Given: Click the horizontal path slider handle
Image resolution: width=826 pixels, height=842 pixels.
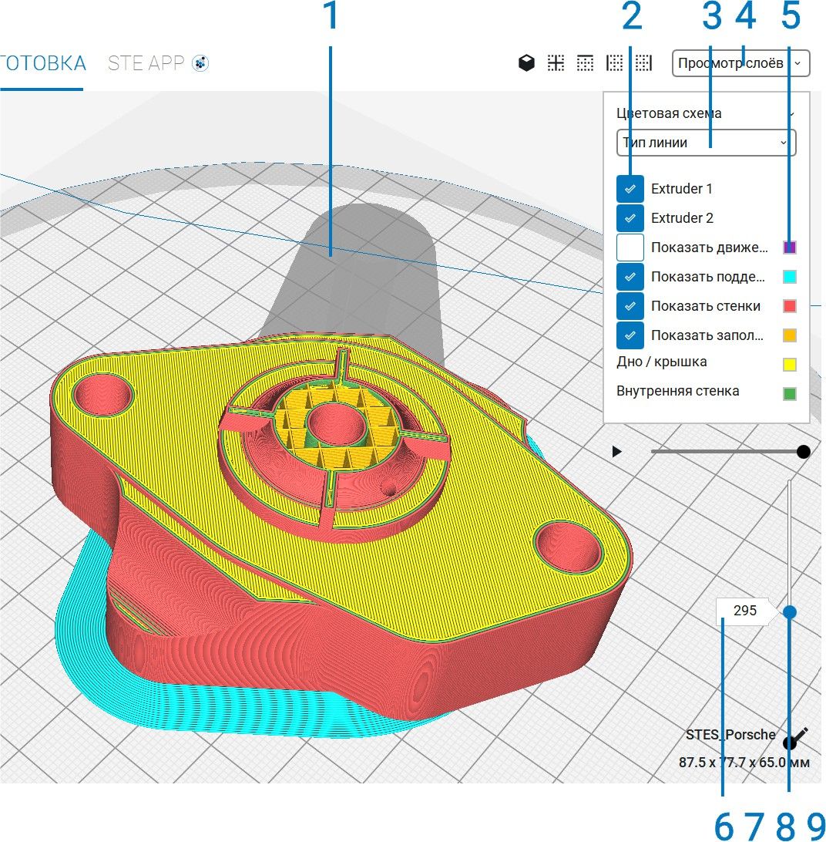Looking at the screenshot, I should click(x=803, y=452).
